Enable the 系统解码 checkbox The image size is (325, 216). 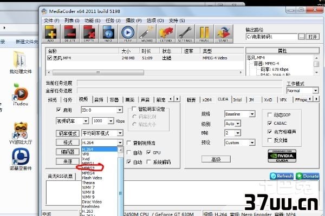point(148,162)
